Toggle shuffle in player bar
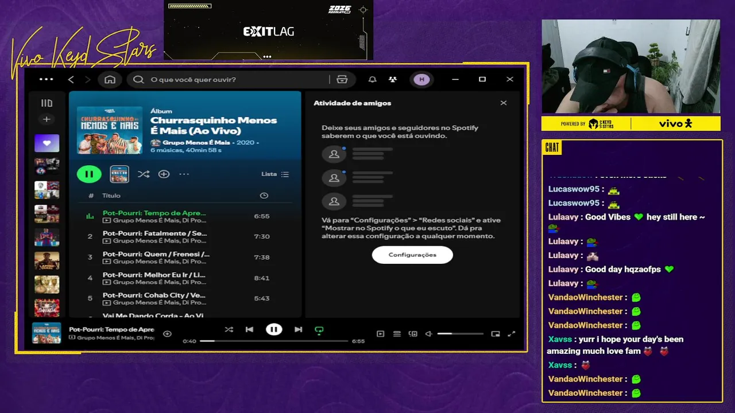Viewport: 735px width, 413px height. tap(229, 329)
